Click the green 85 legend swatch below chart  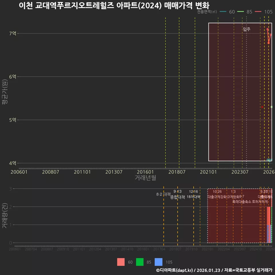point(140,262)
